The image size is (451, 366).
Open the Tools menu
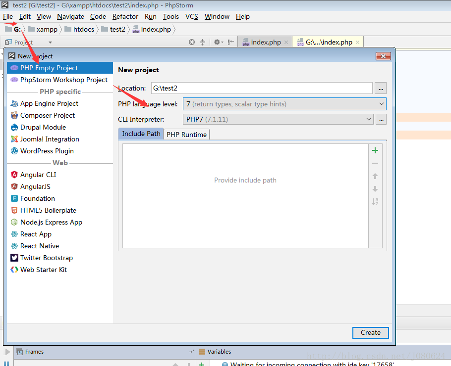pyautogui.click(x=171, y=17)
